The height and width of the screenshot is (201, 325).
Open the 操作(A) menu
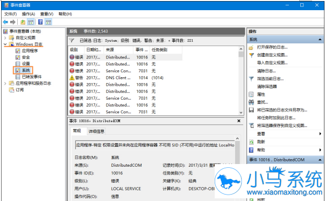point(29,14)
